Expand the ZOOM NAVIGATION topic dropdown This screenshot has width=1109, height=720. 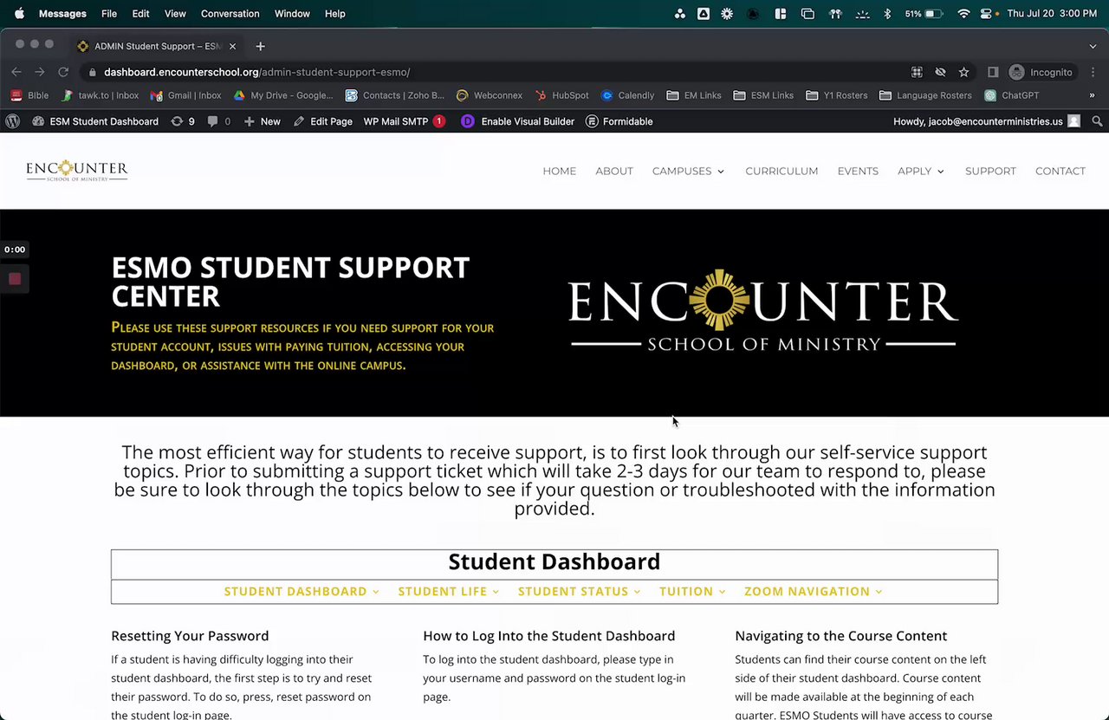814,591
